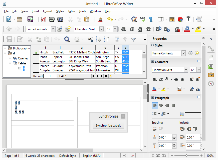Click the Clone Formatting paintbrush icon
The image size is (218, 160).
tap(100, 19)
